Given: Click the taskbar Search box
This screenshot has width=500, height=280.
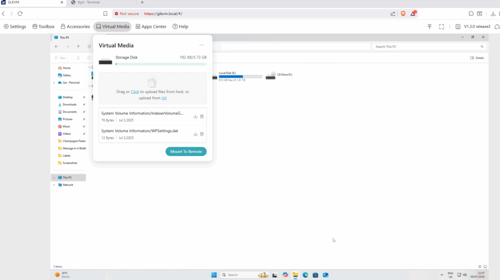Looking at the screenshot, I should click(x=245, y=275).
